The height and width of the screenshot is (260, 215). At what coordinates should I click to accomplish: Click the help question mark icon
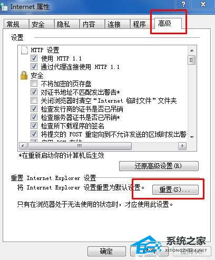[x=183, y=4]
